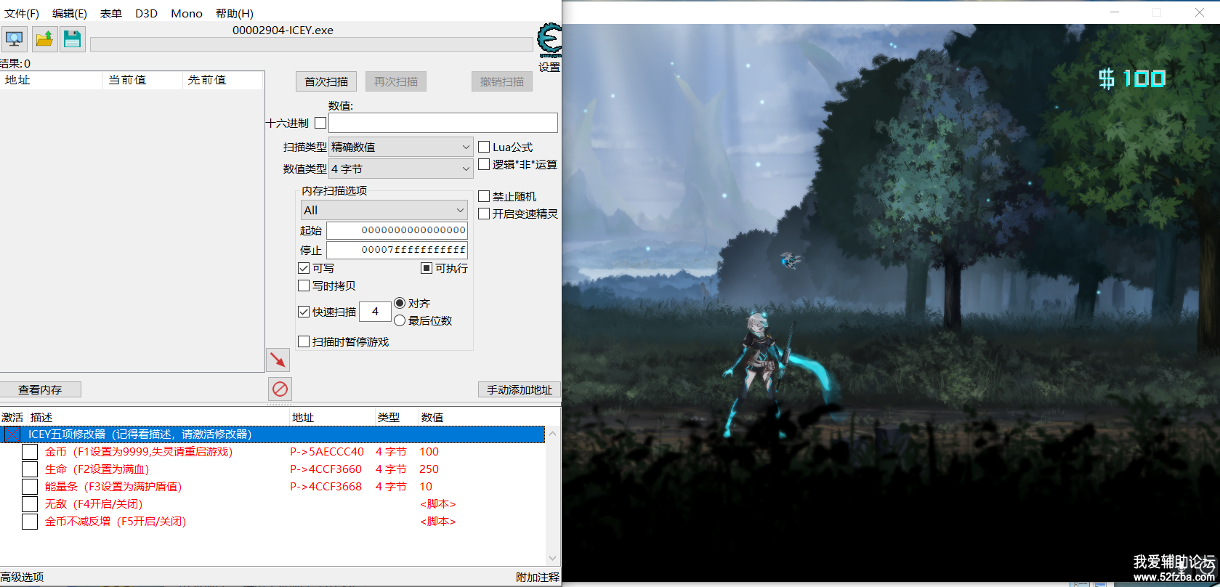Uncheck the 可写 writable checkbox
Viewport: 1220px width, 587px height.
tap(304, 268)
